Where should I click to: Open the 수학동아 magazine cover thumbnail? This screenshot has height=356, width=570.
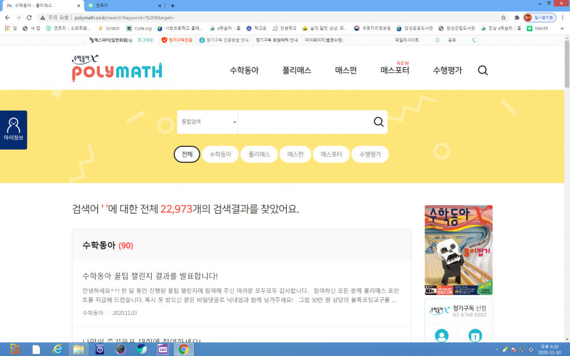point(458,250)
